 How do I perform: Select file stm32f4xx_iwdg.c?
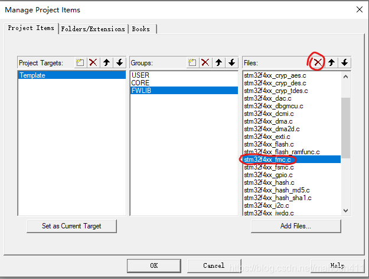click(292, 213)
